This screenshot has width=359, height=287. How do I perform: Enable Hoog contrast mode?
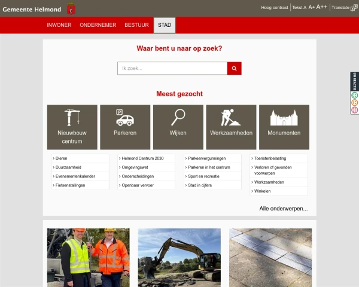(275, 8)
